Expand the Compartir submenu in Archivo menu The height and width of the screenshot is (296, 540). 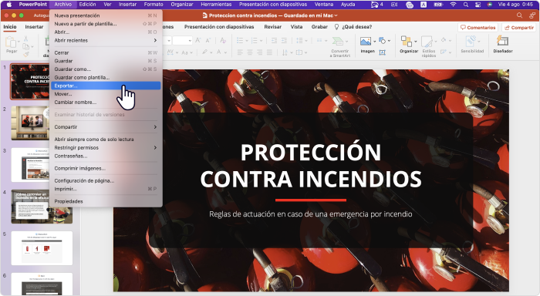(155, 127)
